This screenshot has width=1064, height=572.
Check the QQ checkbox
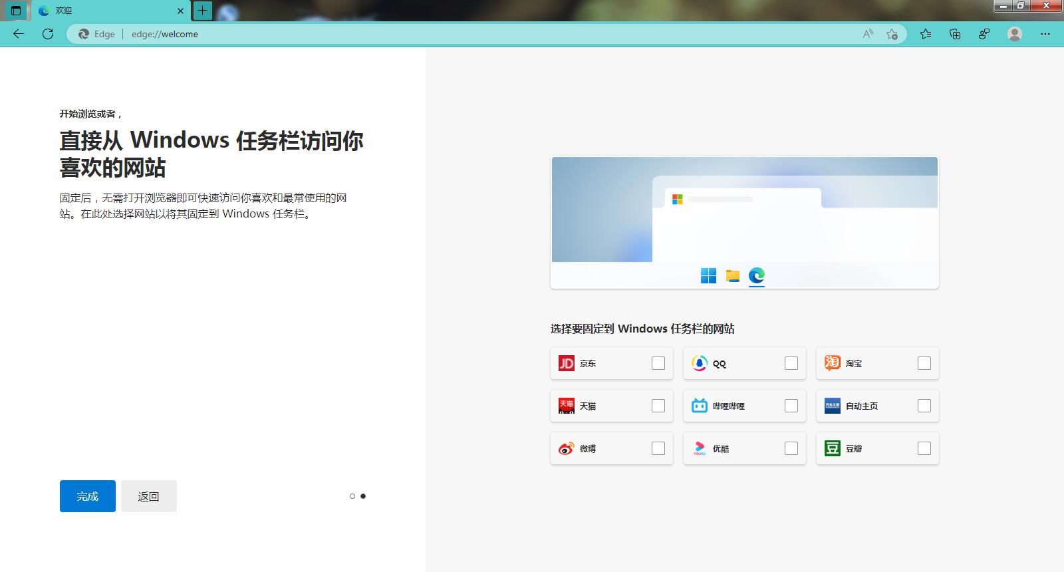click(791, 363)
